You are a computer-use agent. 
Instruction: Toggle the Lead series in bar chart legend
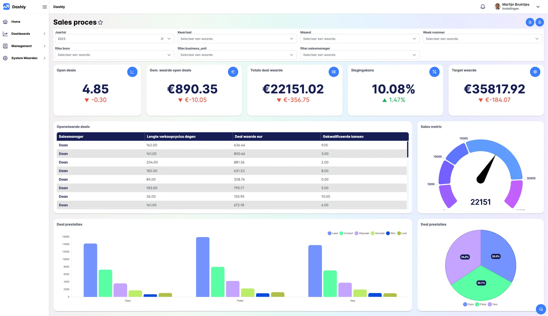point(333,233)
